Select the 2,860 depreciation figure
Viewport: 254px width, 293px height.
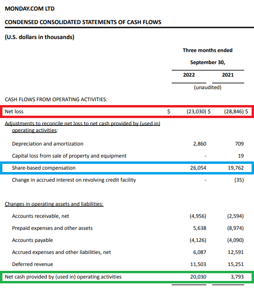[200, 144]
